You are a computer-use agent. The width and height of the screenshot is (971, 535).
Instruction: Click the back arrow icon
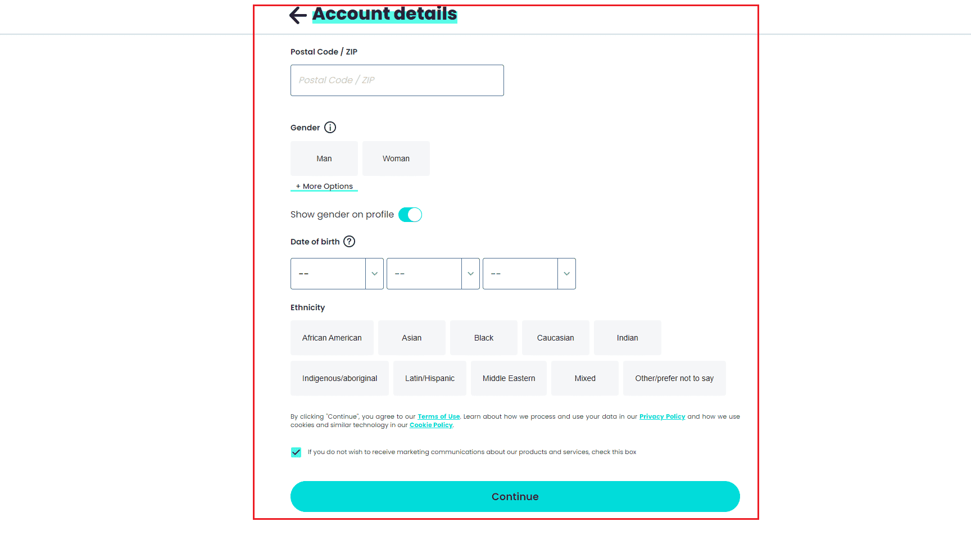[298, 15]
